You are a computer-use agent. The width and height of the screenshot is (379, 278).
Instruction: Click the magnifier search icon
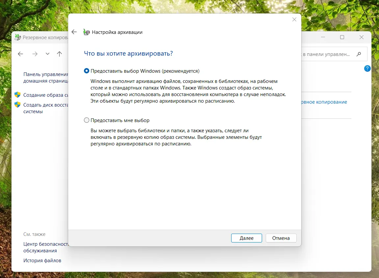[x=359, y=54]
